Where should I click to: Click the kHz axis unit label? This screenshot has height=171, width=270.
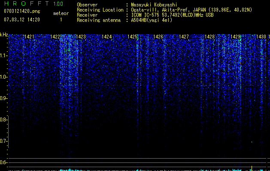coord(4,35)
